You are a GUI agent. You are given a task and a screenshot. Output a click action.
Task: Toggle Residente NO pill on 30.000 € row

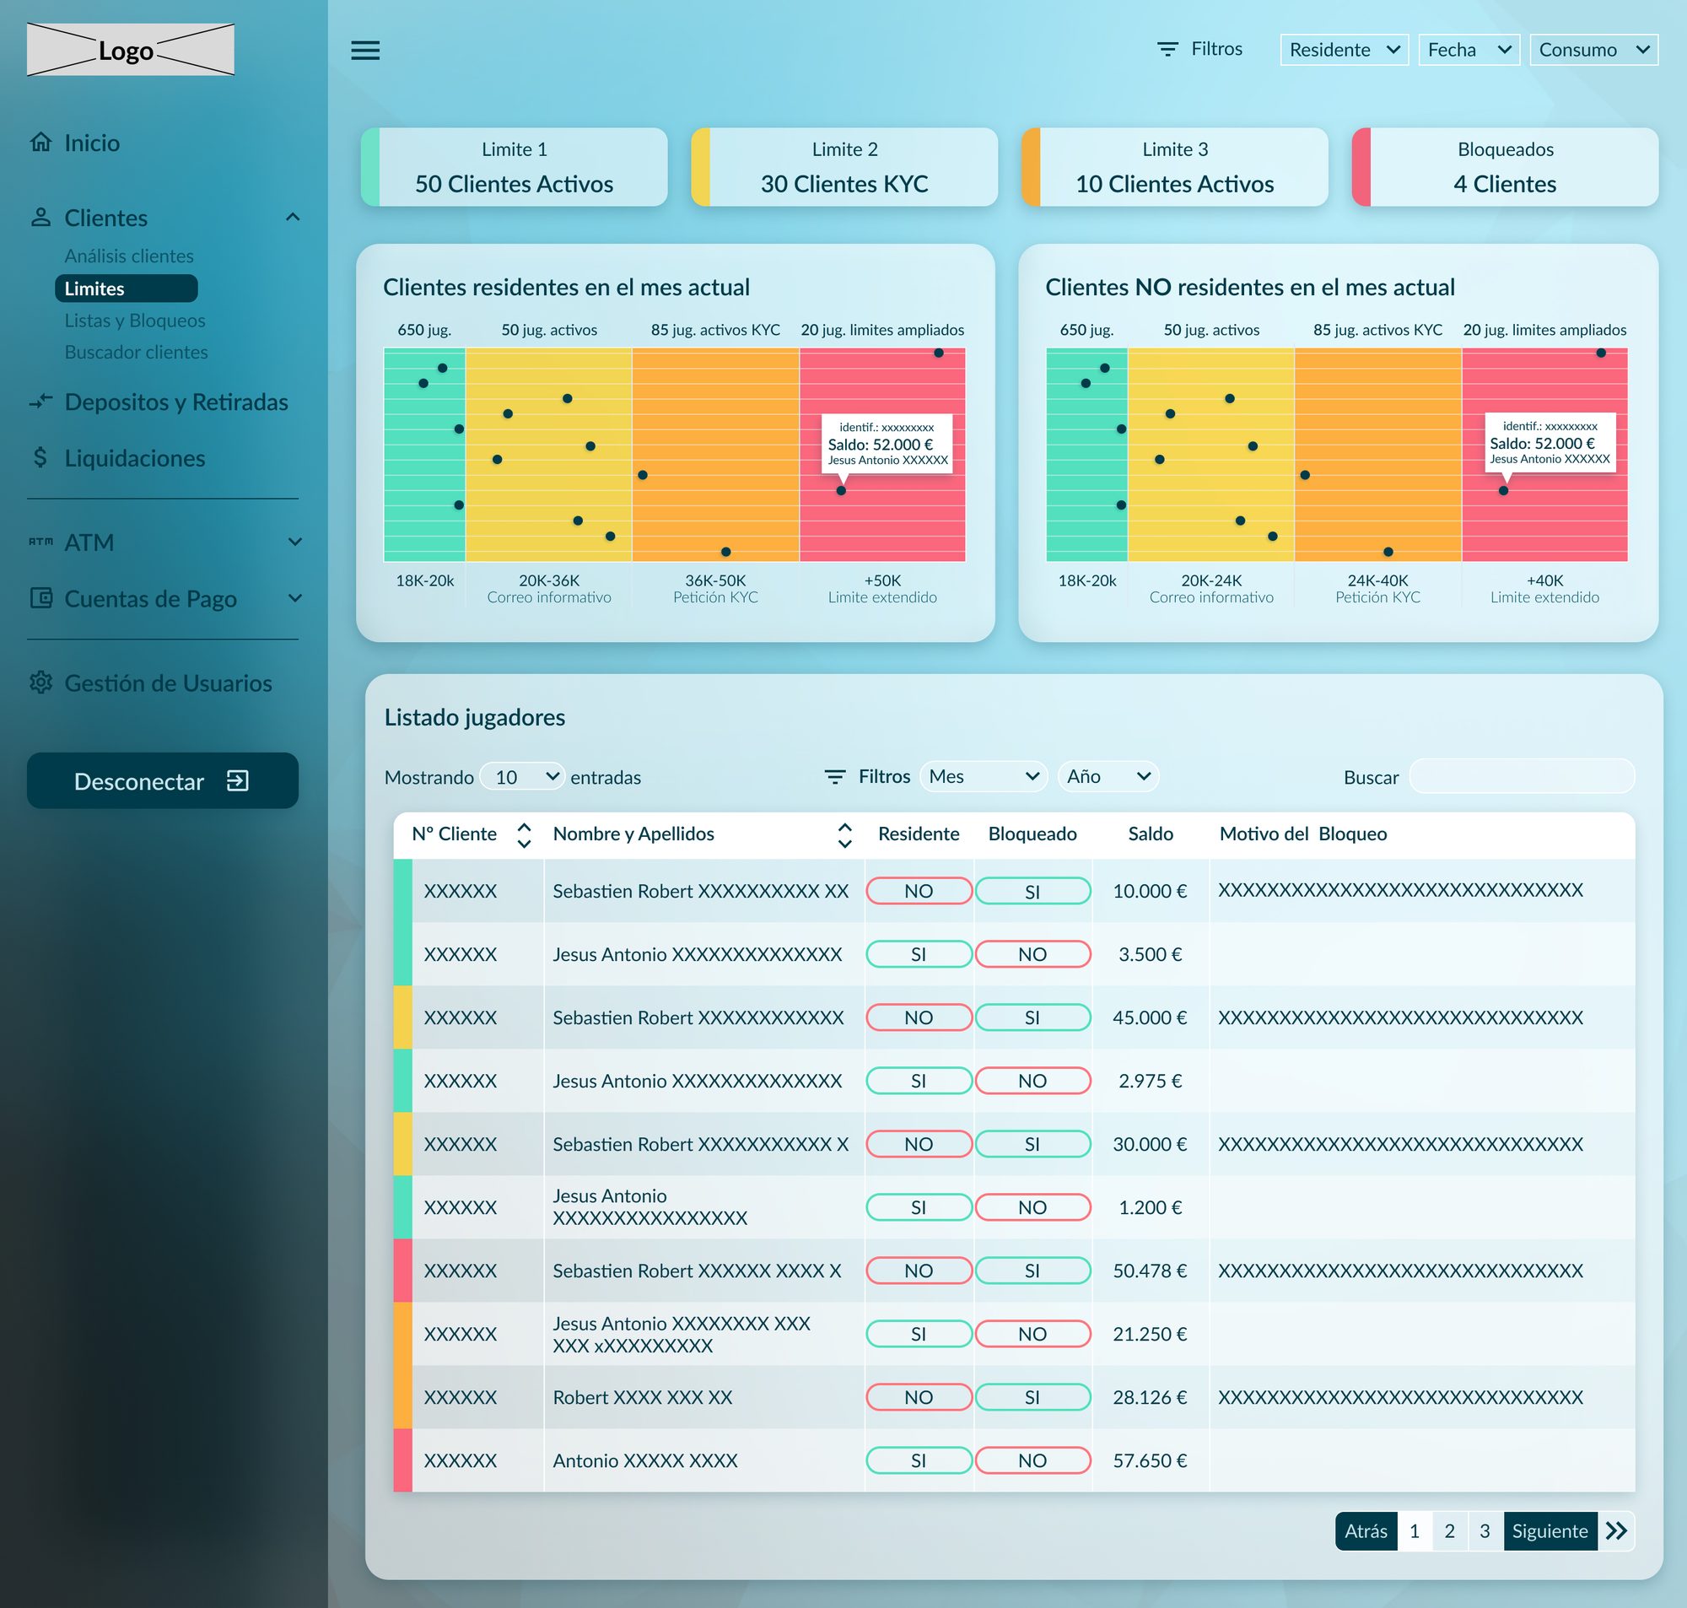click(919, 1143)
